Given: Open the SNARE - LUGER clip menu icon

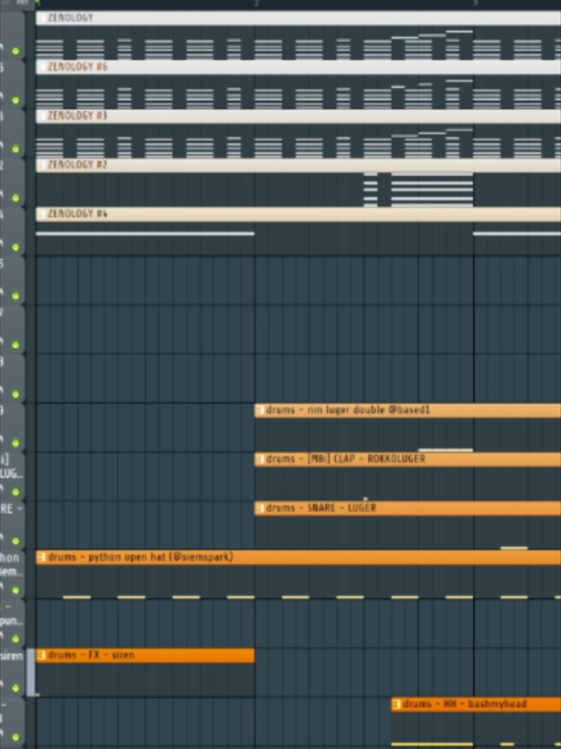Looking at the screenshot, I should 260,509.
